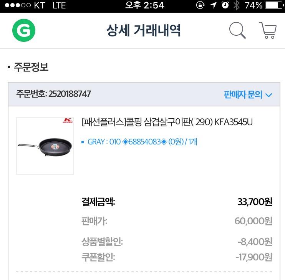Tap the 결제금액 33,700원 amount
The width and height of the screenshot is (285, 280).
tap(255, 202)
